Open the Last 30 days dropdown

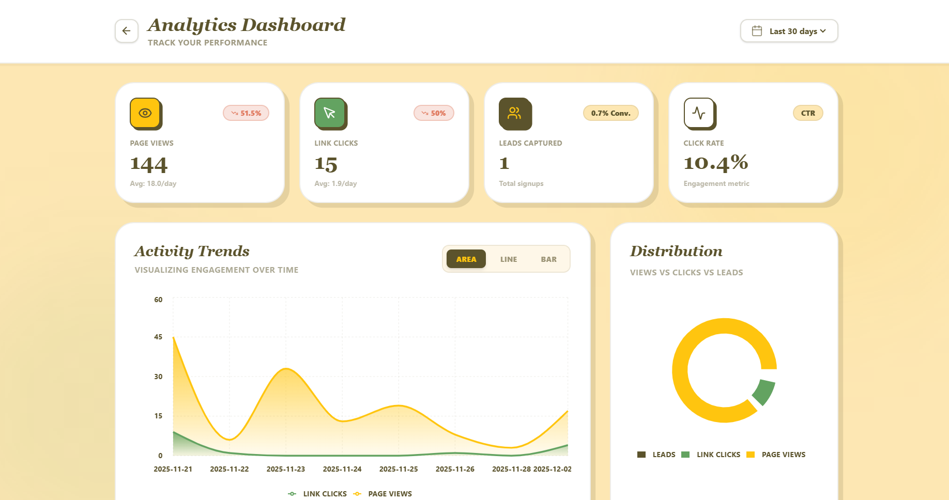(x=789, y=30)
